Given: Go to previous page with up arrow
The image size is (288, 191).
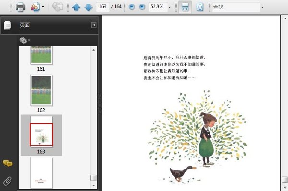Looking at the screenshot, I should [76, 7].
